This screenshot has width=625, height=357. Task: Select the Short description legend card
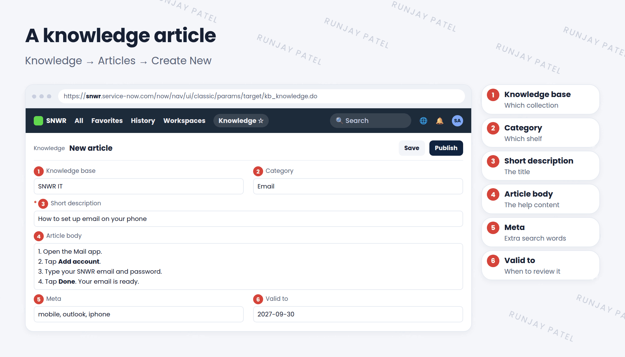540,166
